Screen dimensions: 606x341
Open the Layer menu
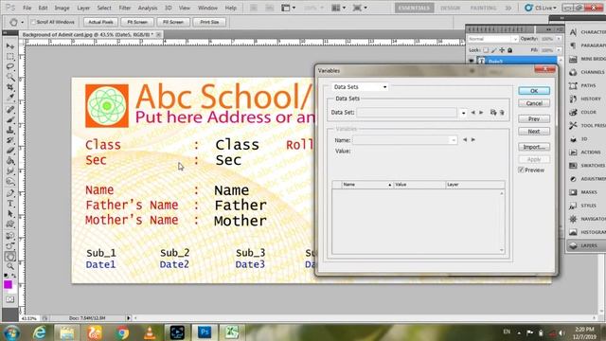[x=83, y=8]
